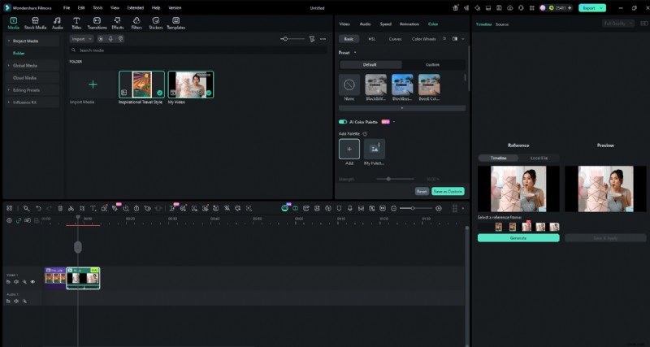This screenshot has height=347, width=650.
Task: Open the Filters panel
Action: pos(136,24)
